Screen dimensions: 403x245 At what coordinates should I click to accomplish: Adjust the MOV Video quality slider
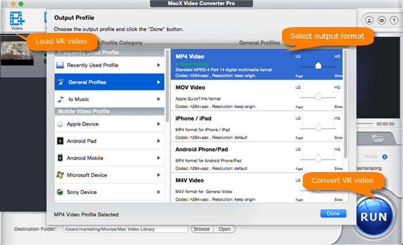[x=318, y=97]
